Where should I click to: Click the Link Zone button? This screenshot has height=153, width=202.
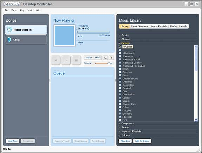13,141
